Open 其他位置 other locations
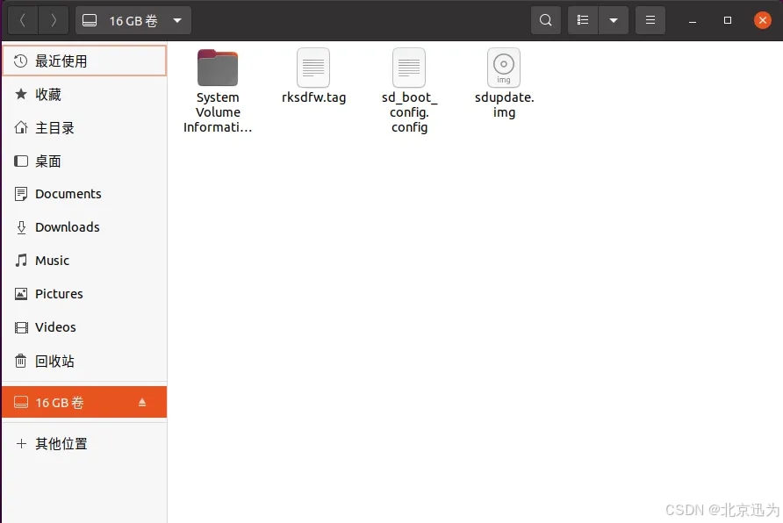 click(x=84, y=444)
